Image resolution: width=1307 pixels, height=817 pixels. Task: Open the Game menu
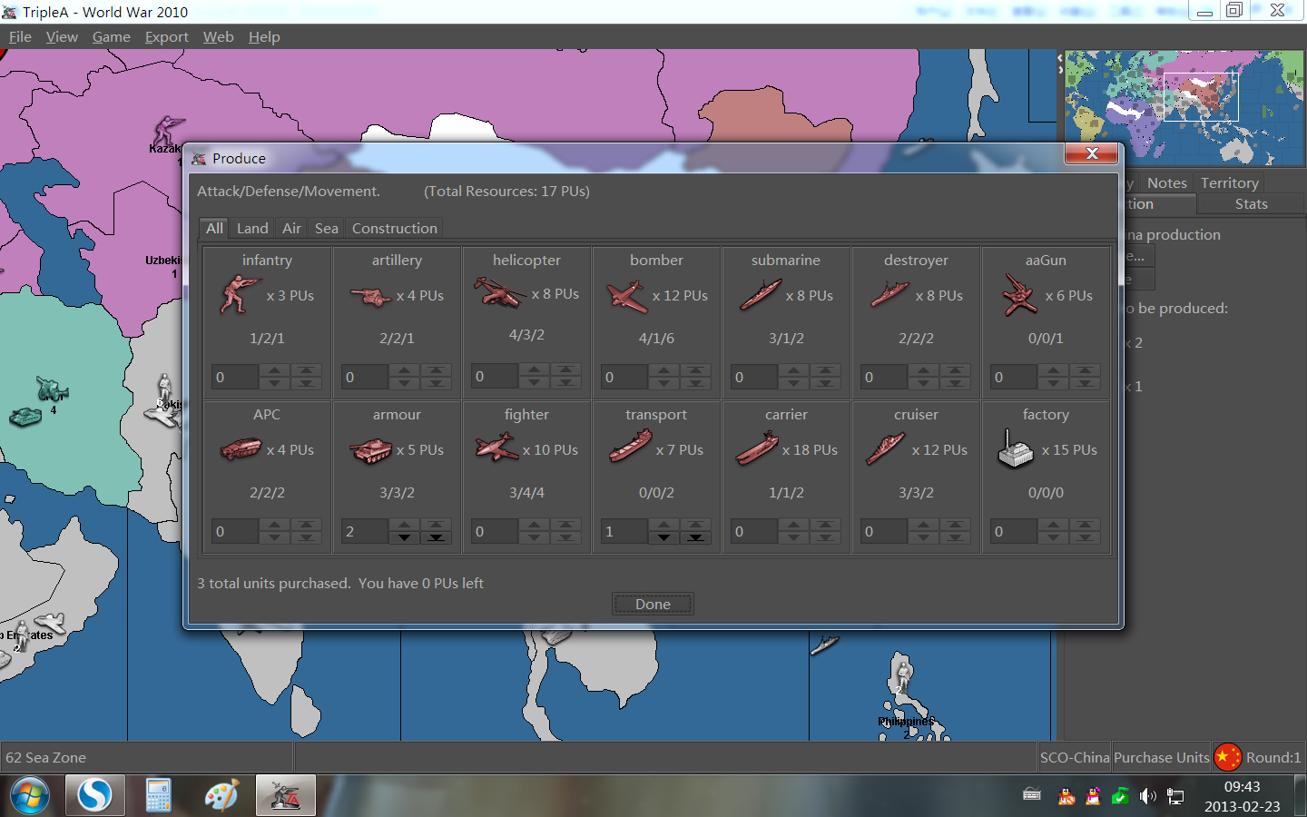(112, 36)
